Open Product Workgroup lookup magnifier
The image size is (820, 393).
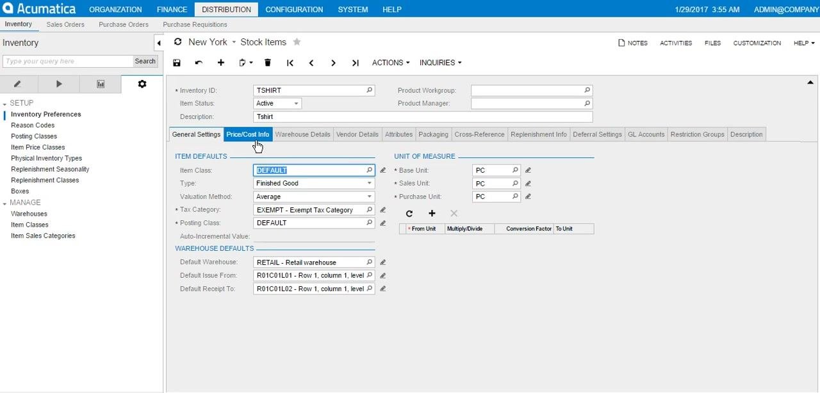coord(587,90)
